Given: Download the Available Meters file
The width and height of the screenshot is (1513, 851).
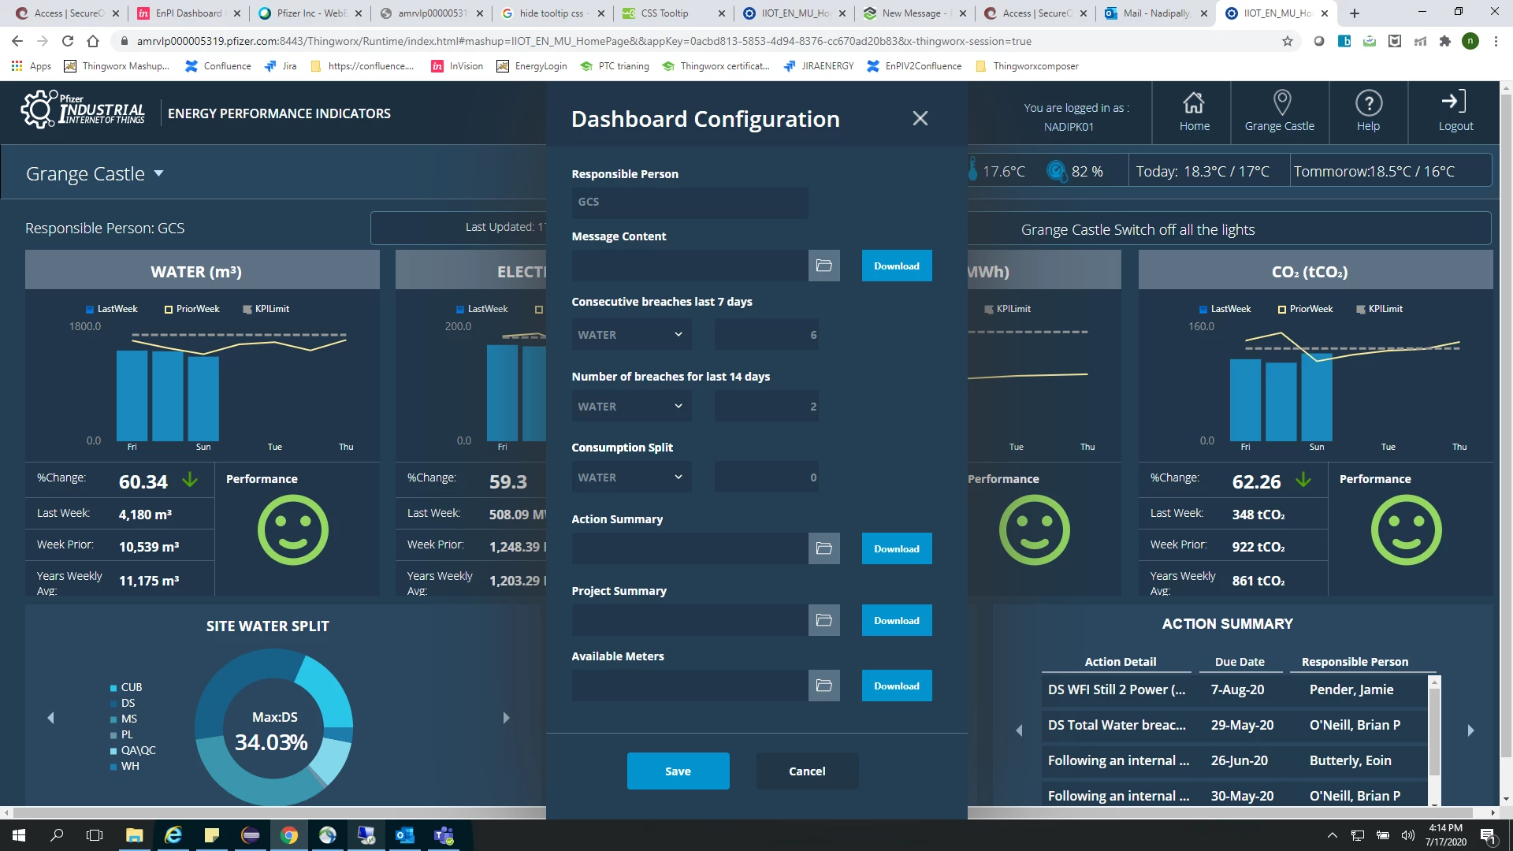Looking at the screenshot, I should click(x=896, y=686).
